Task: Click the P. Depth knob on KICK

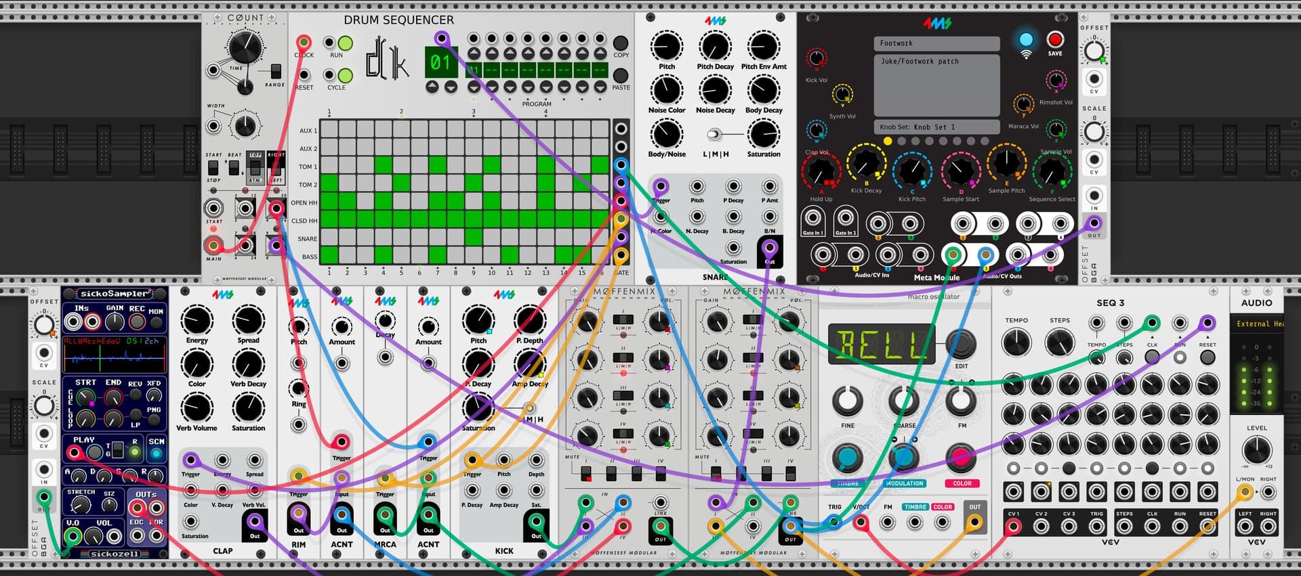Action: click(x=529, y=320)
